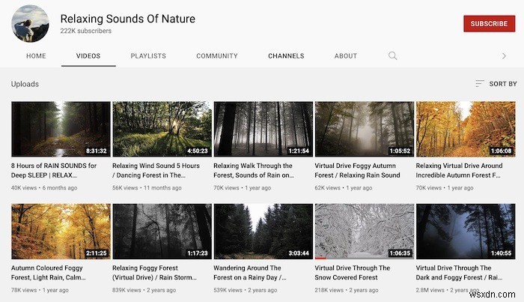Switch to the Playlists tab
This screenshot has width=524, height=302.
tap(148, 56)
